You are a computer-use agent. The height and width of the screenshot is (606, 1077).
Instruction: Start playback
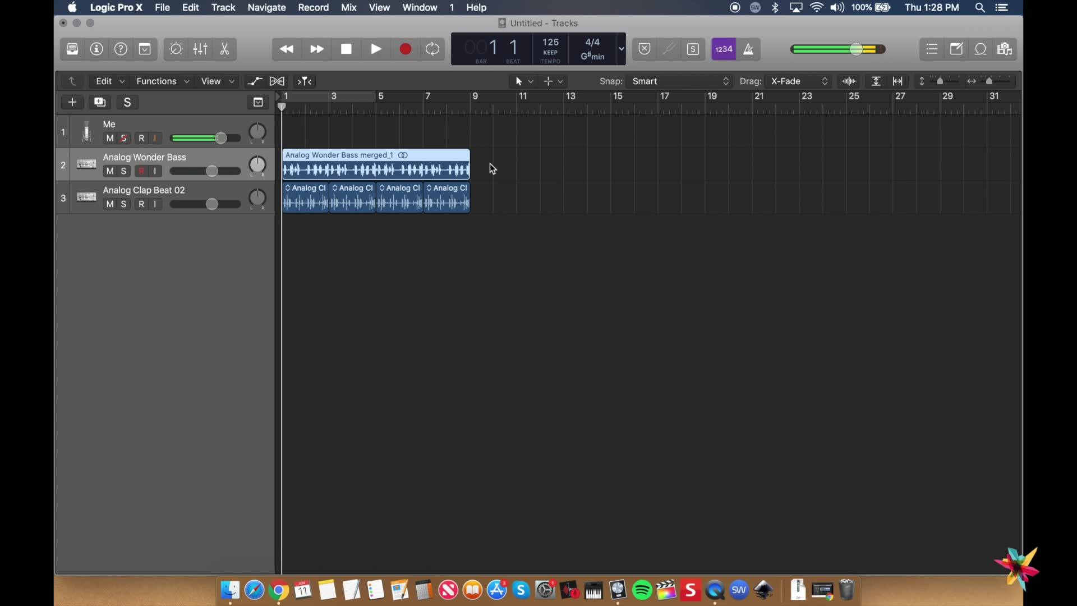tap(376, 49)
